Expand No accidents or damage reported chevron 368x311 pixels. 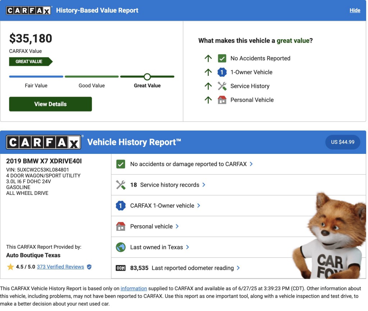pyautogui.click(x=251, y=164)
